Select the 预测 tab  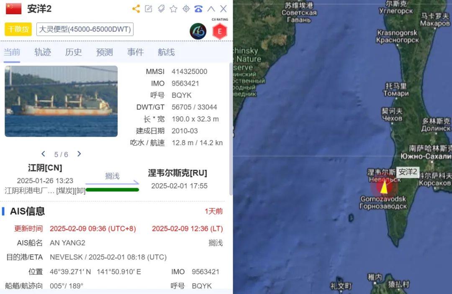point(104,52)
